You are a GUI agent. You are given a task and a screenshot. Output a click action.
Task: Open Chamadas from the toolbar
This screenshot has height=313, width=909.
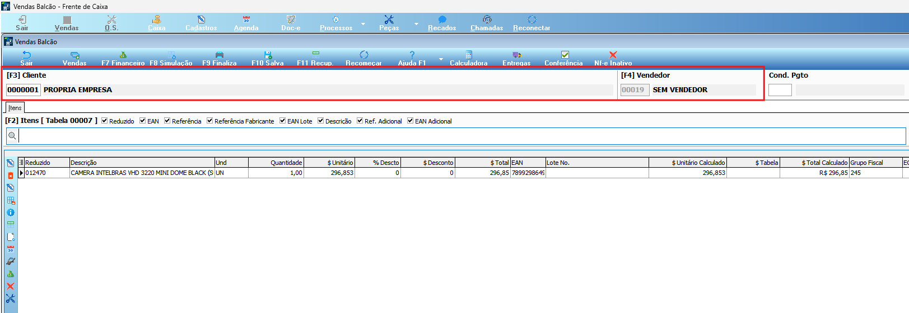487,23
